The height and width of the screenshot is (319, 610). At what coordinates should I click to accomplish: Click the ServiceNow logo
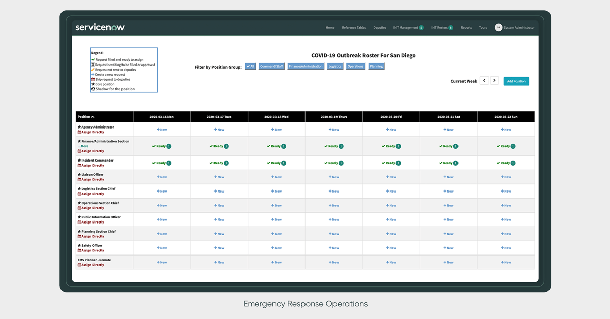100,27
